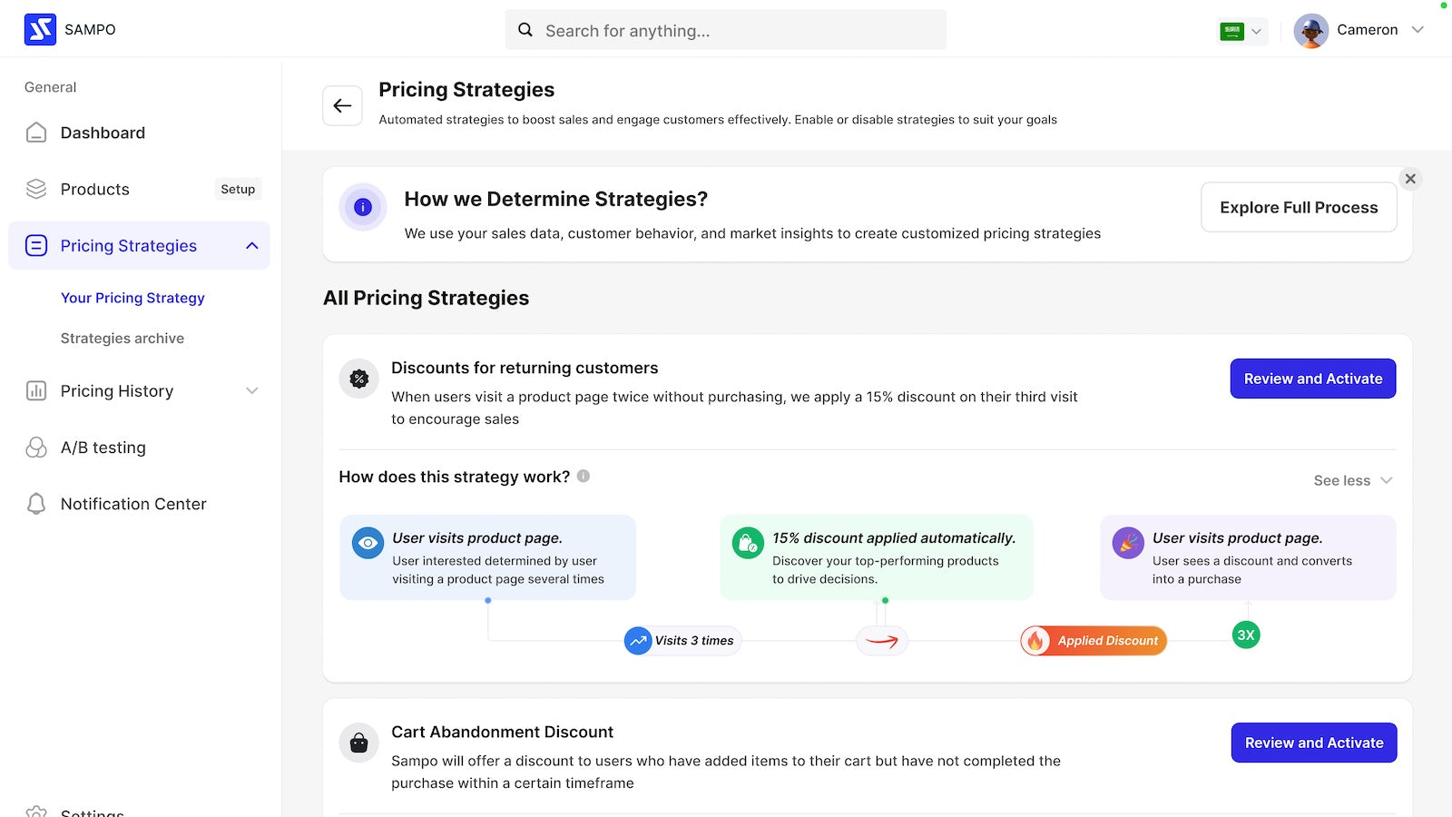Expand the Pricing History submenu
Viewport: 1452px width, 817px height.
tap(252, 391)
